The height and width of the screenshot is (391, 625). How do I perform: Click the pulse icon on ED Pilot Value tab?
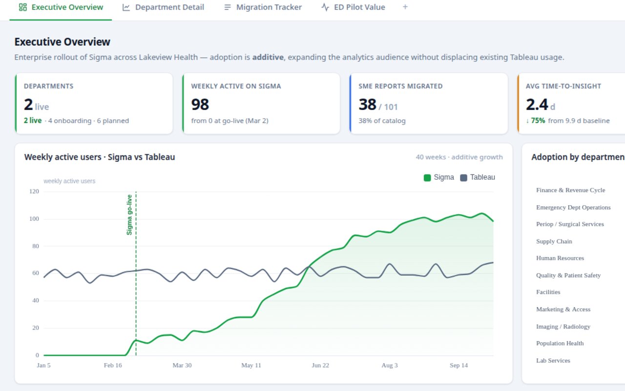325,7
